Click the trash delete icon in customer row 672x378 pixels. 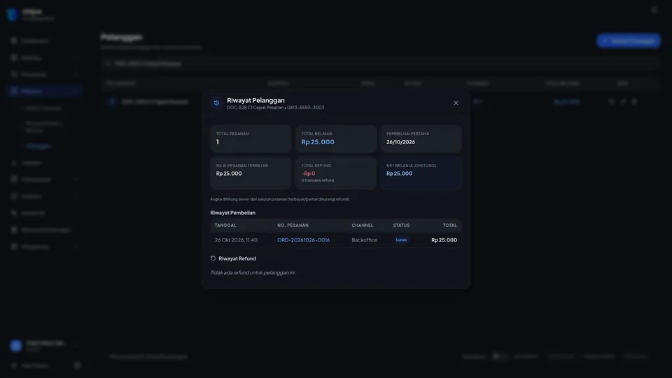[634, 101]
